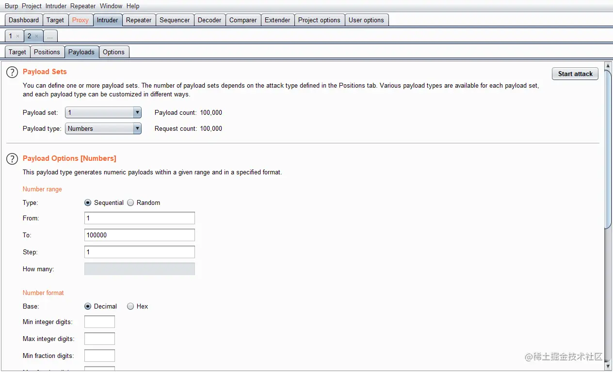Open the Intruder Options sub-tab

tap(113, 52)
